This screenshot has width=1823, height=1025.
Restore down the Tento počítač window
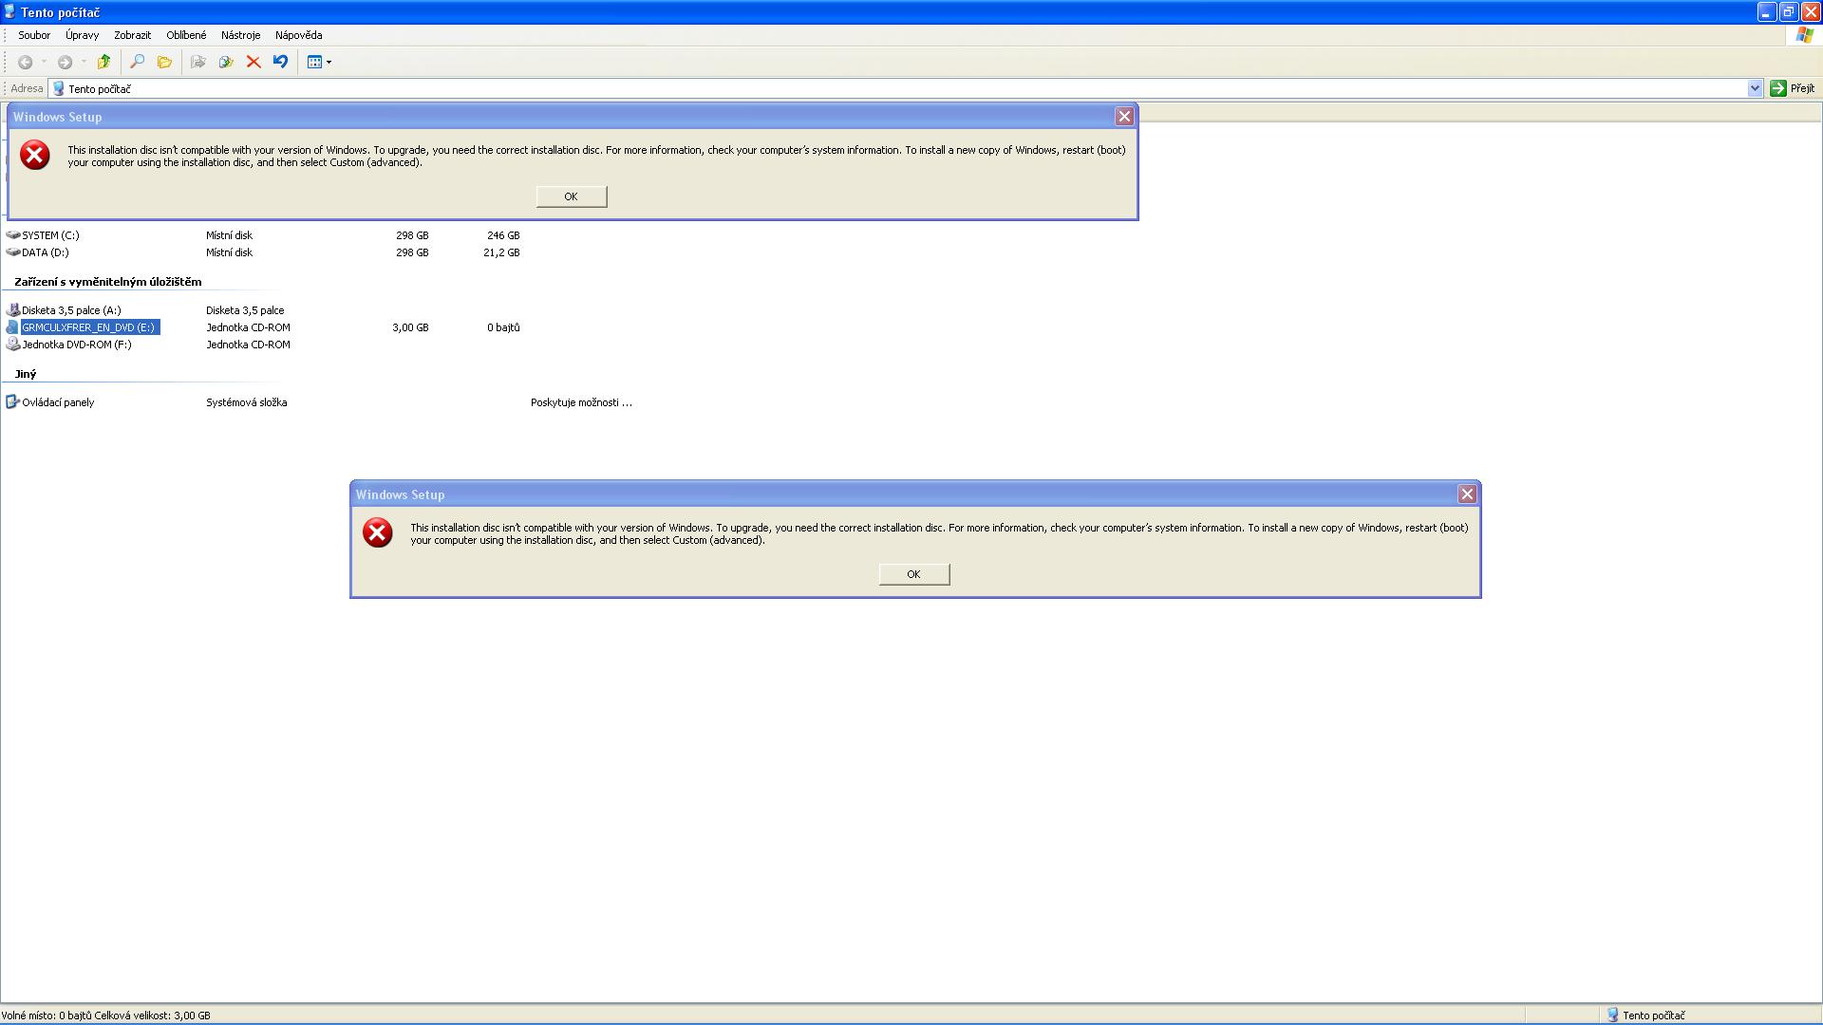point(1789,12)
